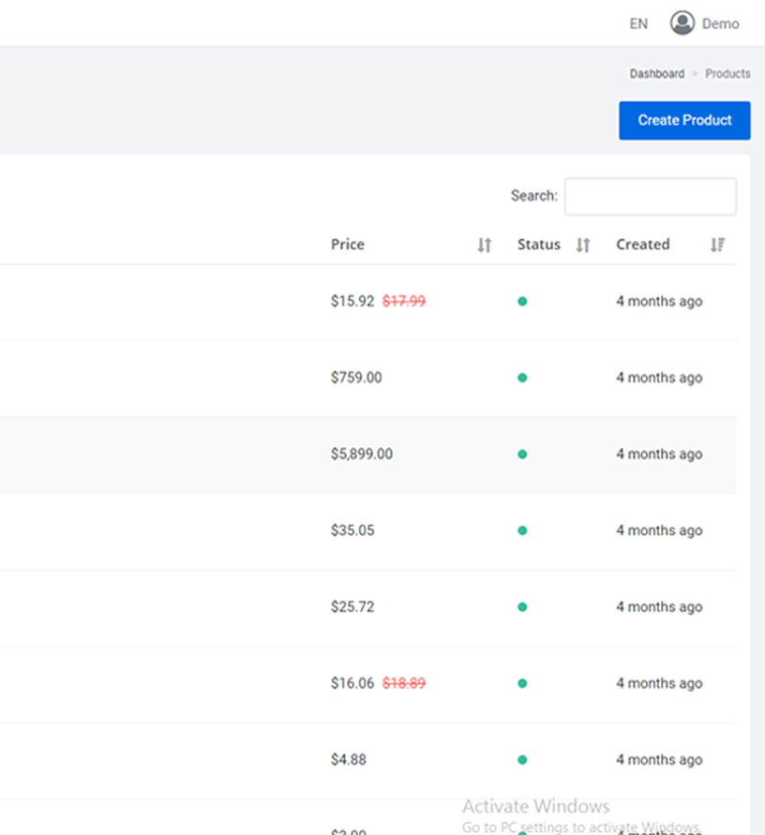Click the green status dot for $759.00 product
Viewport: 765px width, 835px height.
(x=522, y=378)
